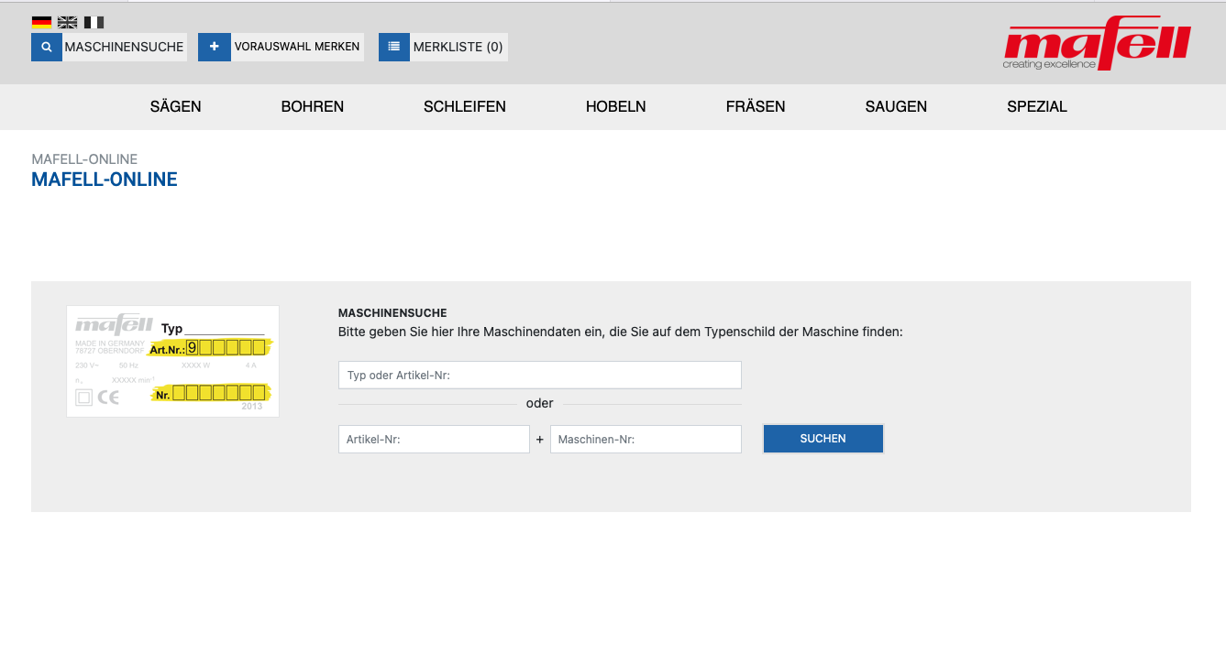Viewport: 1226px width, 654px height.
Task: Click the blue magnifying glass icon
Action: 47,47
